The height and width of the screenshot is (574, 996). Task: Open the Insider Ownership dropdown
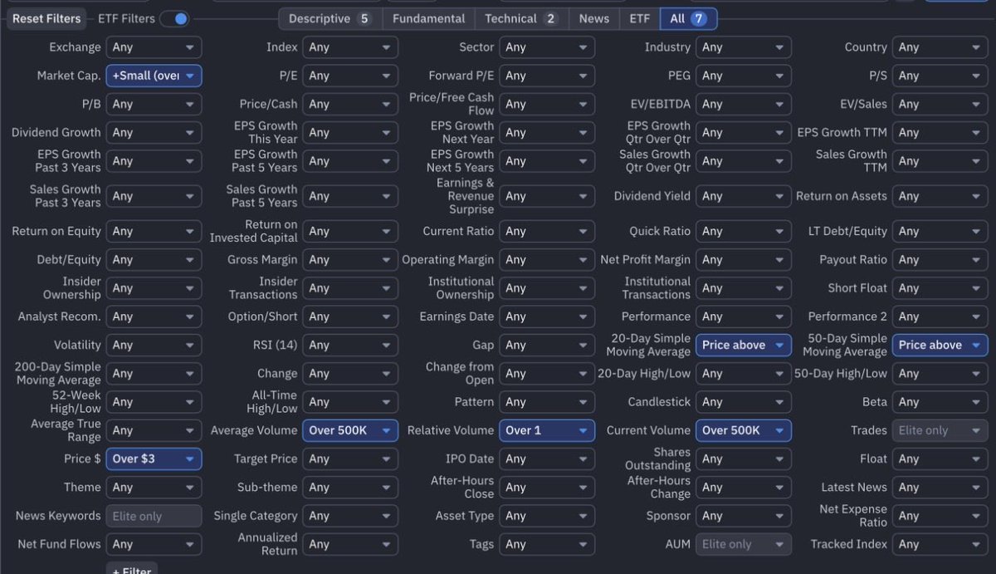[154, 288]
